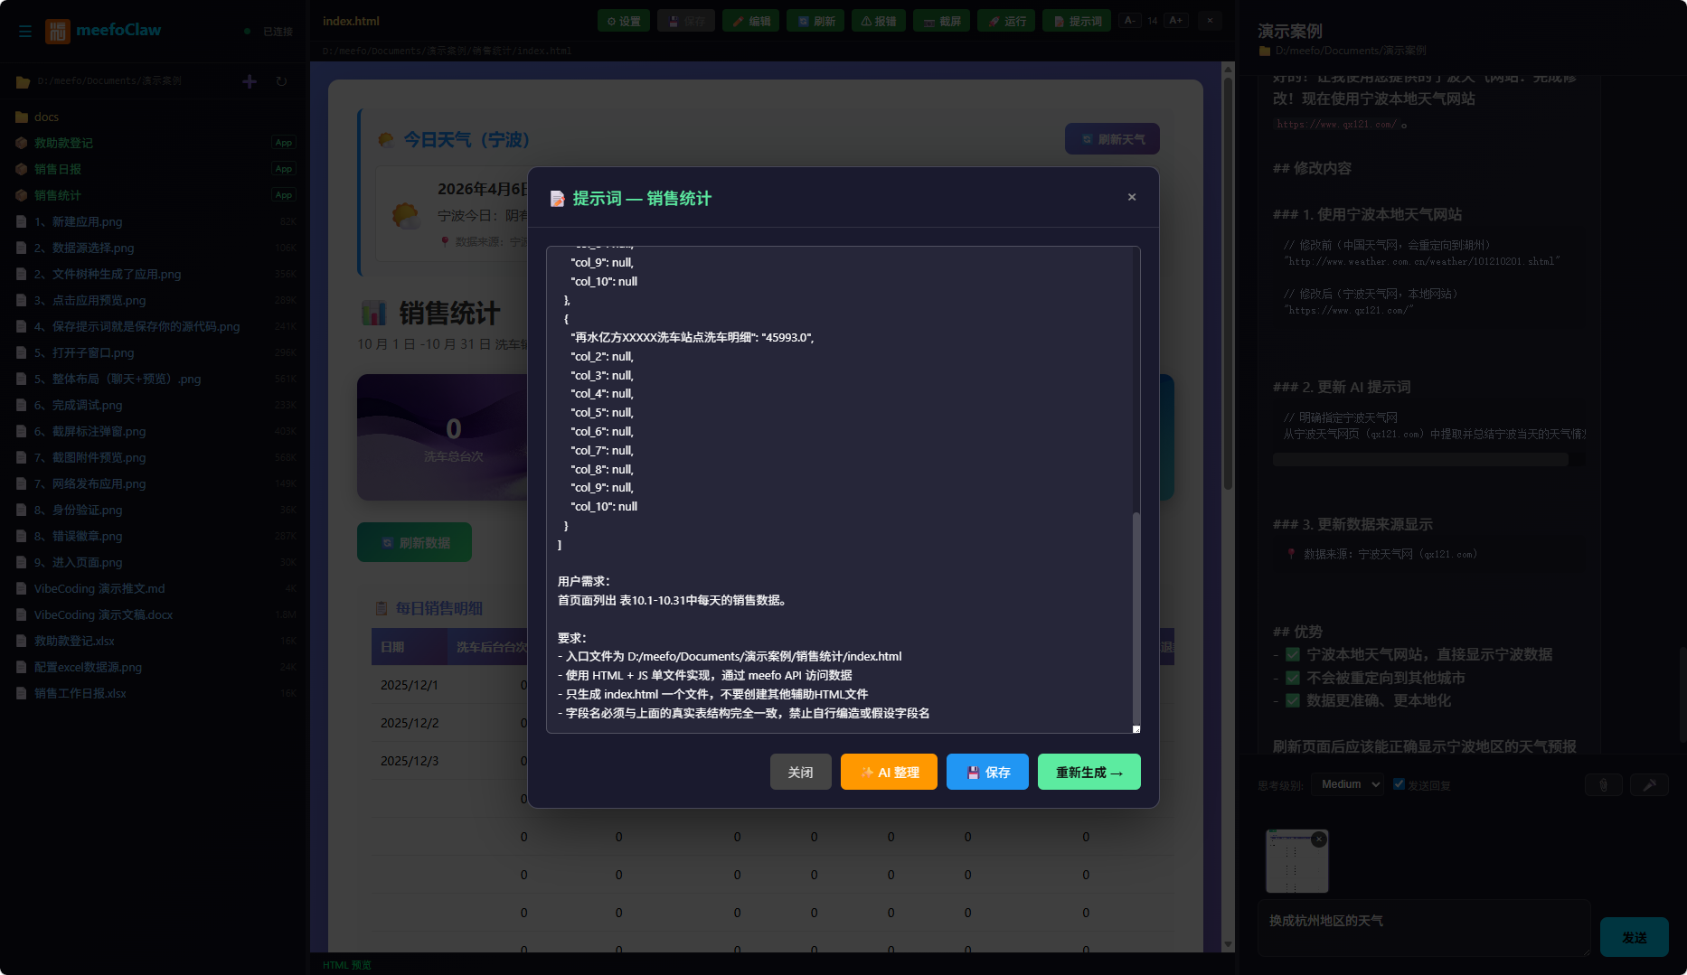Click the attached screenshot thumbnail preview
1687x975 pixels.
1296,866
